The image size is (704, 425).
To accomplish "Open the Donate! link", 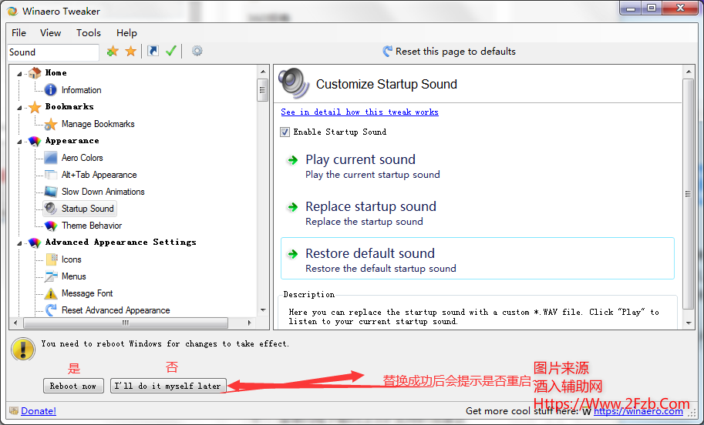I will point(39,410).
